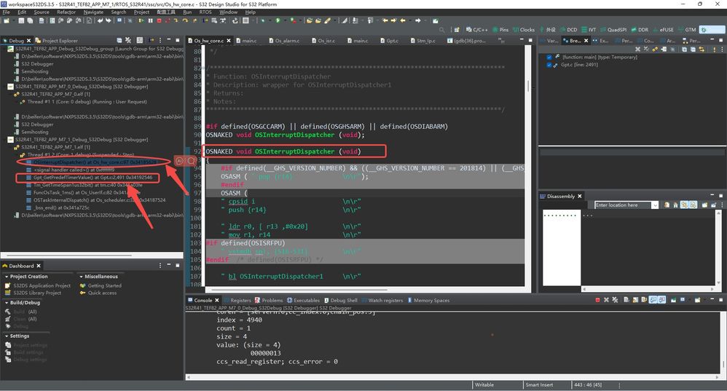Click S32DS Application Project link
Screen dimensions: 727x391
click(42, 286)
